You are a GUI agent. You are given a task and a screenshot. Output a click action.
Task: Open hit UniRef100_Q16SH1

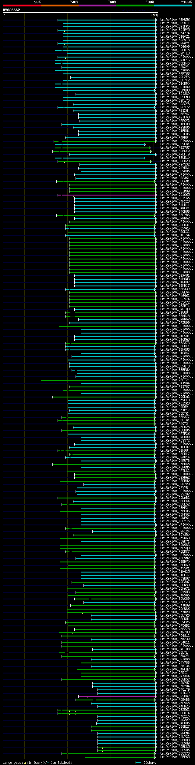tap(175, 336)
